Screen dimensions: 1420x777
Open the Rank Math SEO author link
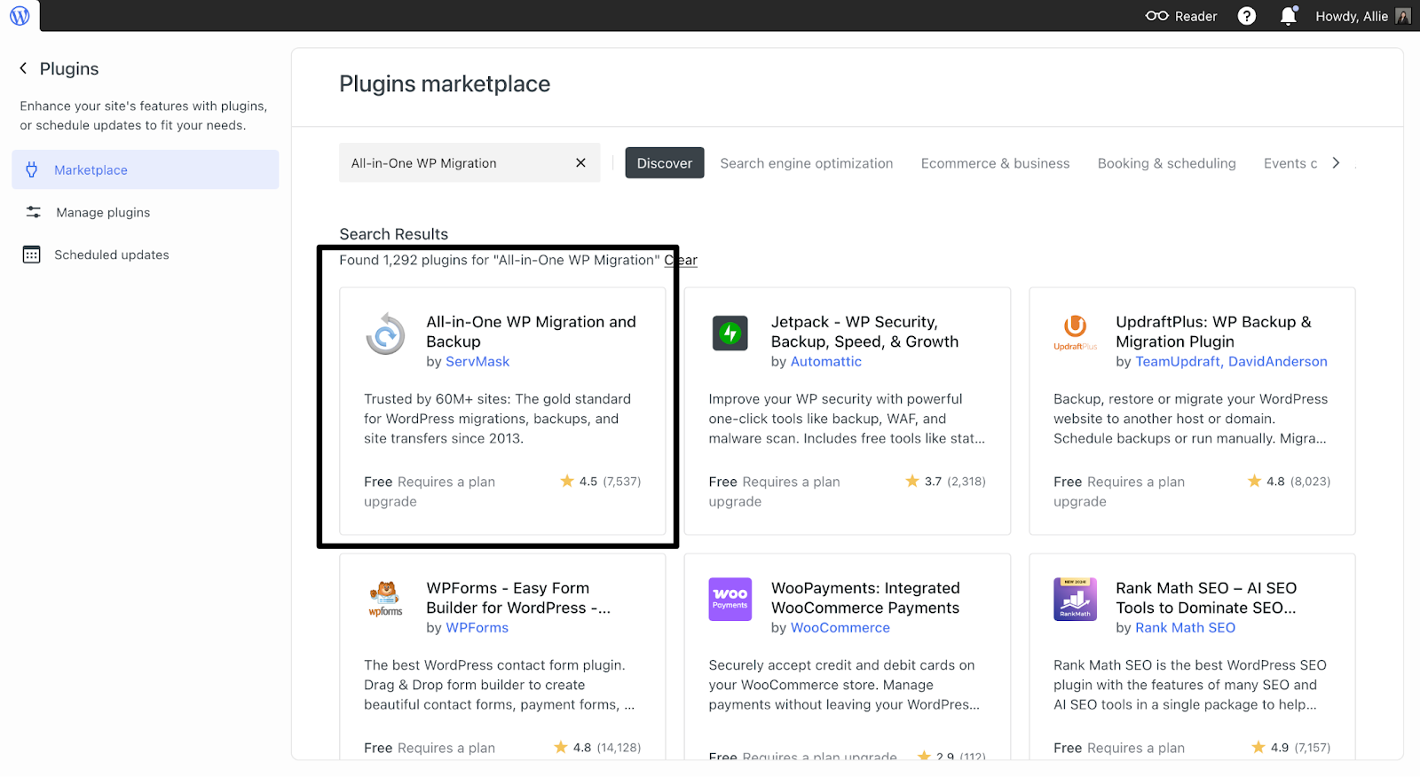click(1186, 628)
